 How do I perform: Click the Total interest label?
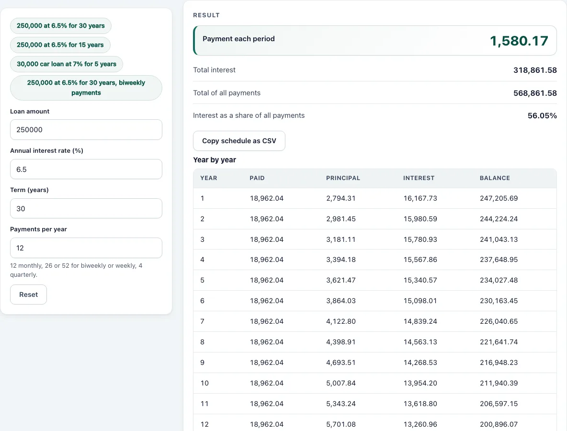click(x=214, y=70)
